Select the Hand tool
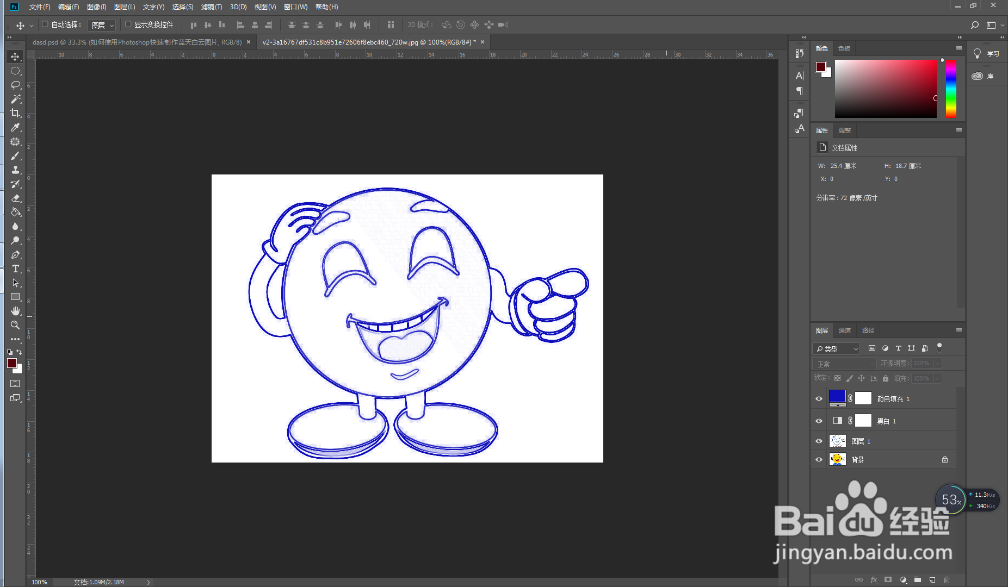This screenshot has height=587, width=1008. tap(15, 311)
